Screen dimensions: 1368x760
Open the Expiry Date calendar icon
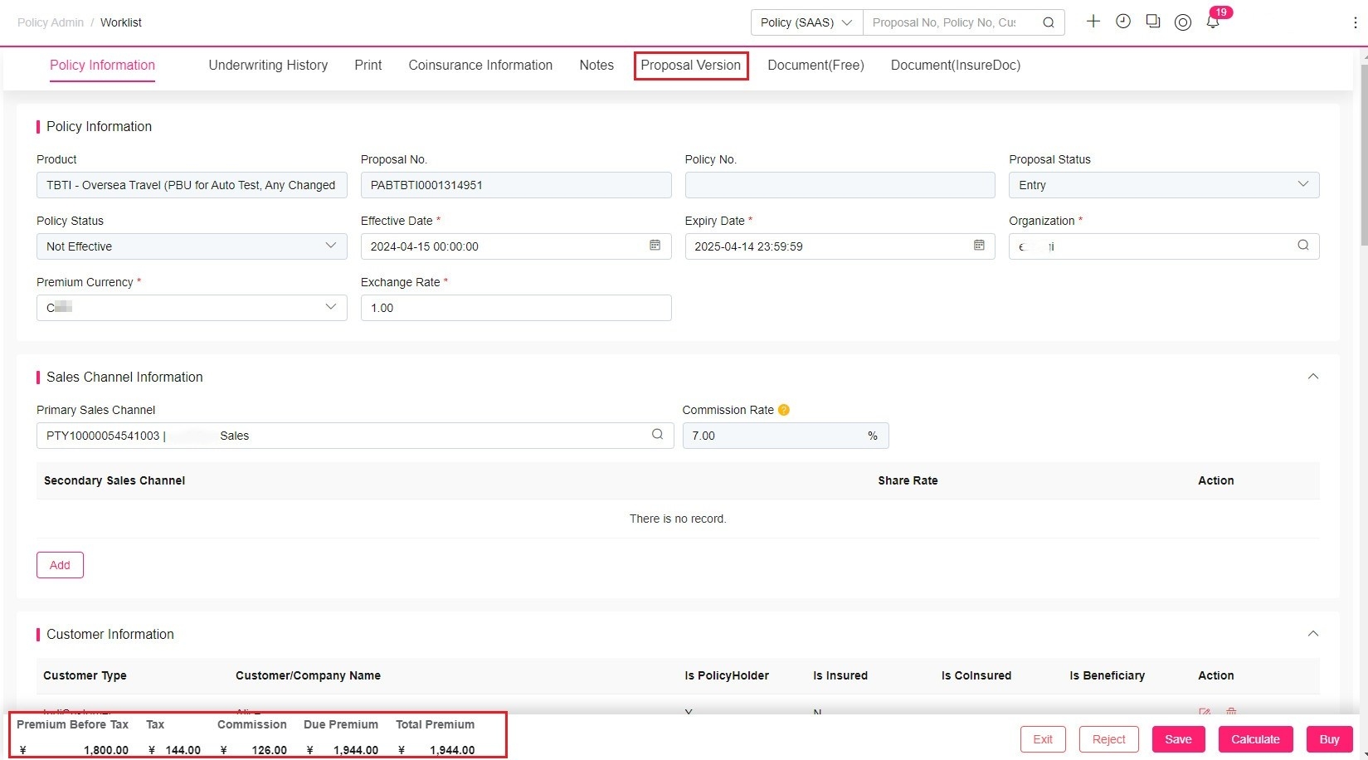point(979,246)
